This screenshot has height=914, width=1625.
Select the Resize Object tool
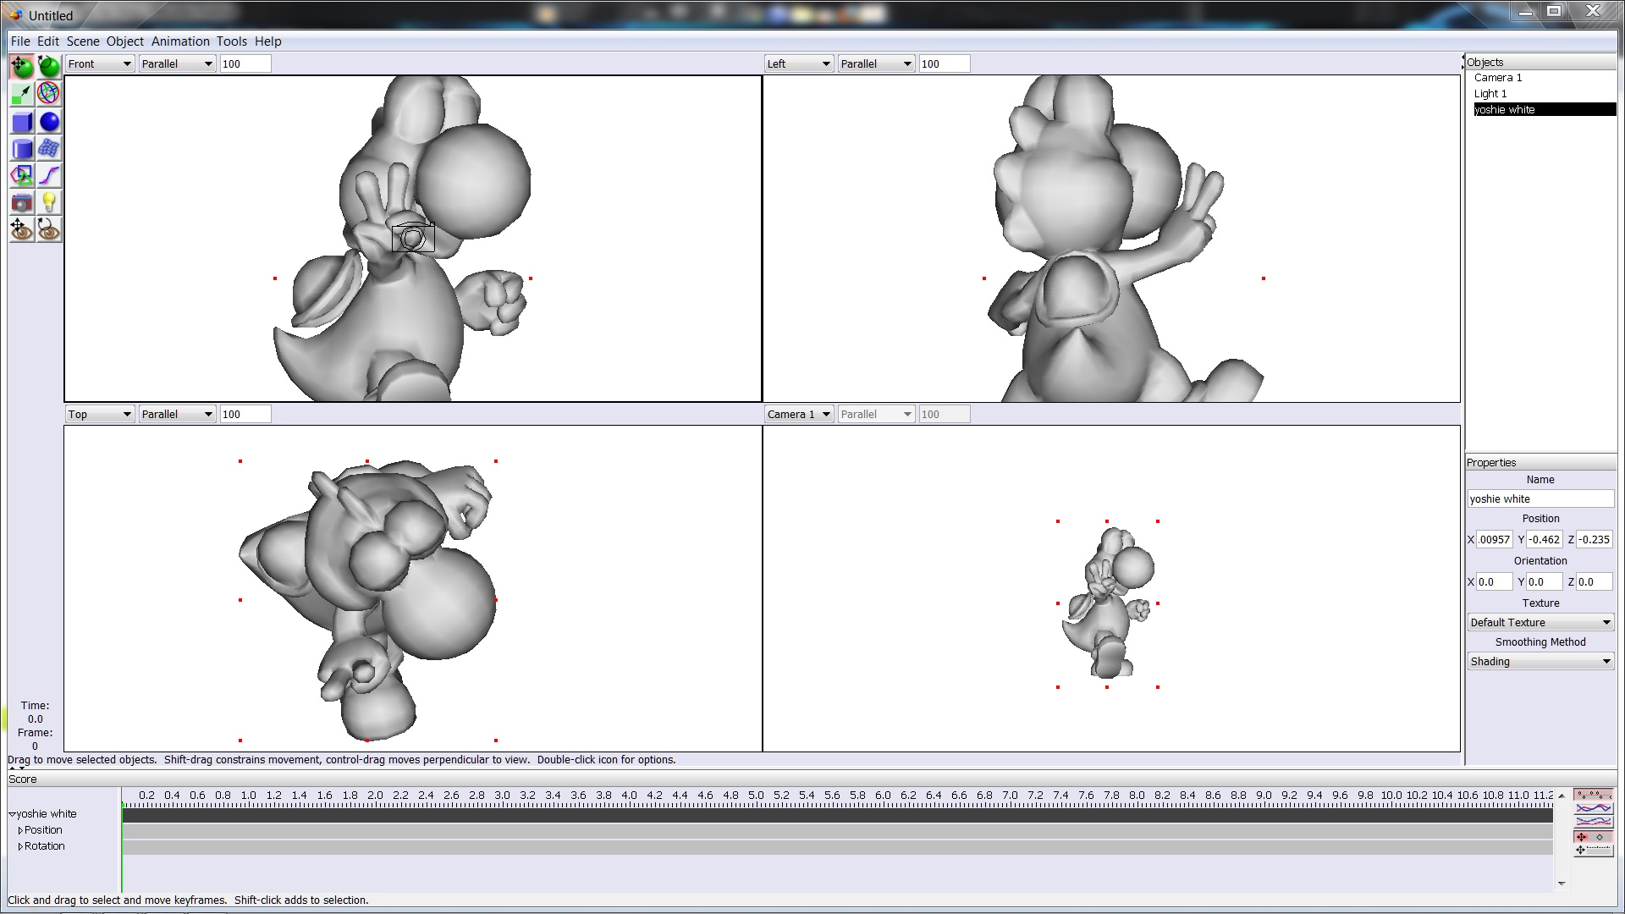(x=22, y=94)
